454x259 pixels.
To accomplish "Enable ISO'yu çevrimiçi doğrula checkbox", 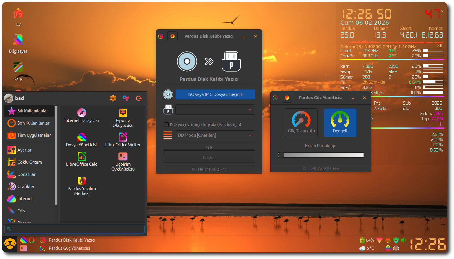I will click(166, 125).
